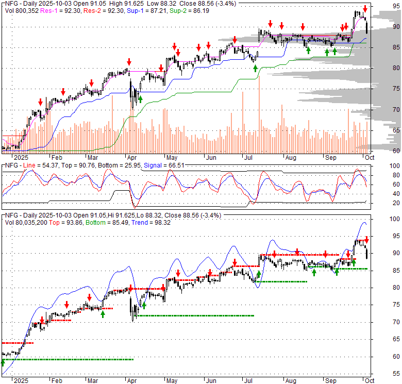Click the 'Vol 800,352' text in top chart
402x384 pixels.
click(x=22, y=11)
